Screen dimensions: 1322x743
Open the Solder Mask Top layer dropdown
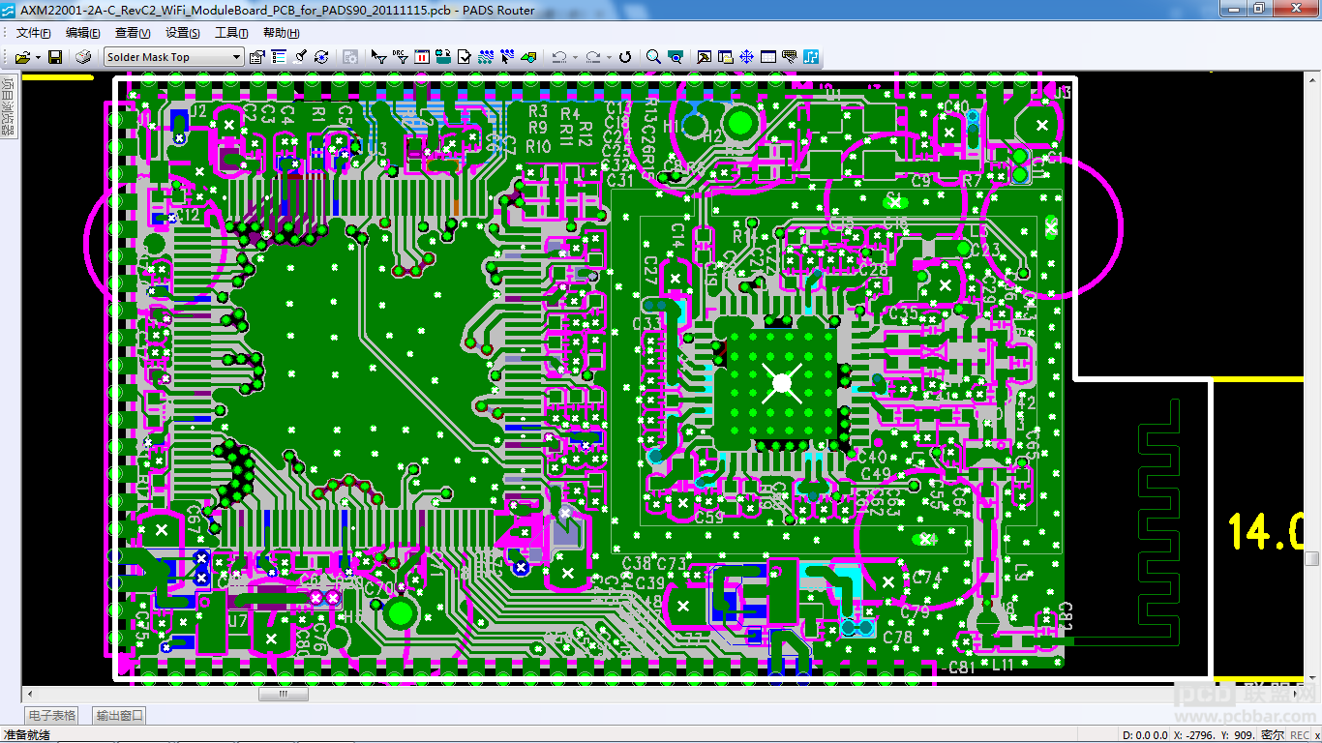(174, 57)
